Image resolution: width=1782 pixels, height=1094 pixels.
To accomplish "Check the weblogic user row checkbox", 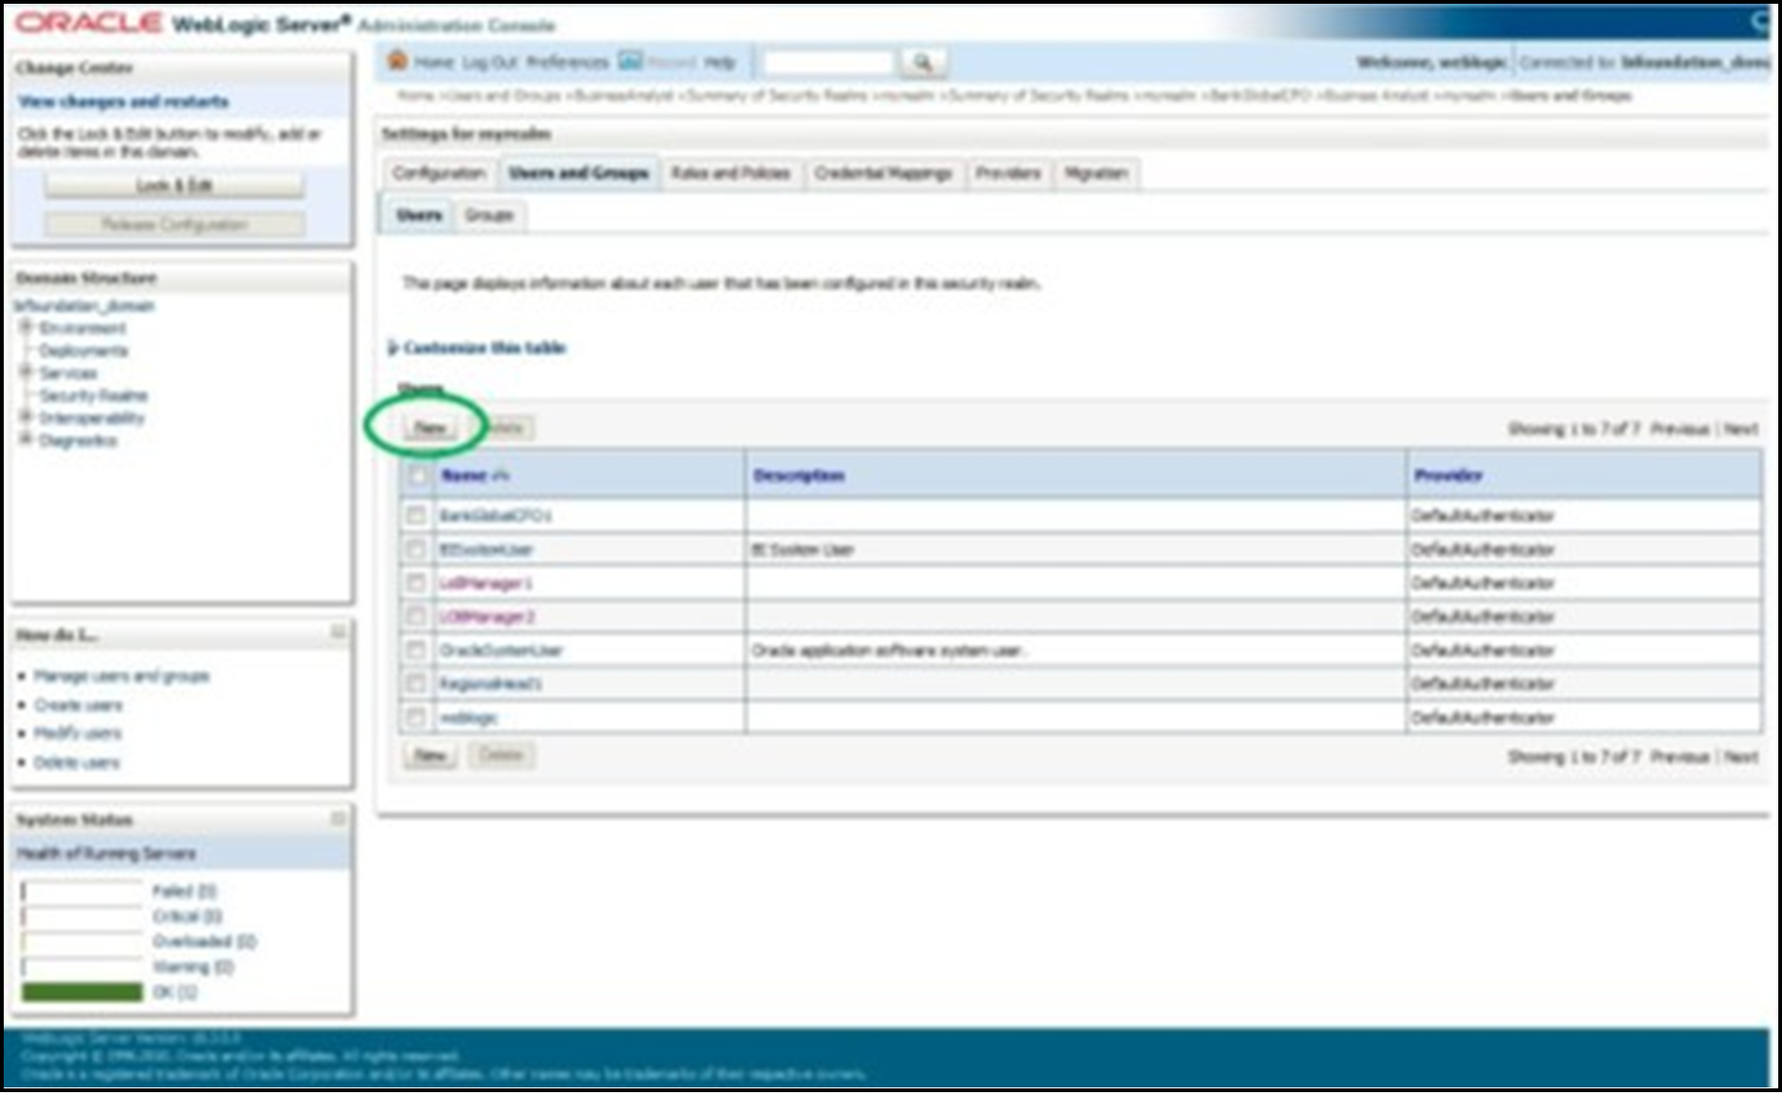I will tap(416, 718).
